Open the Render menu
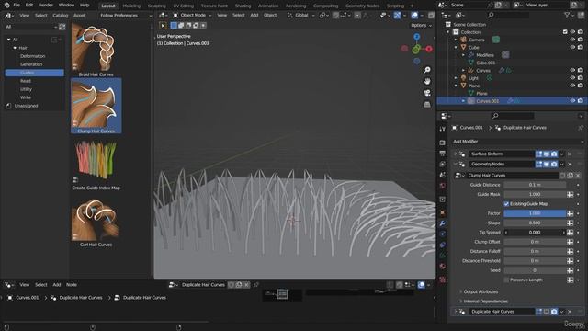The image size is (588, 331). point(46,6)
